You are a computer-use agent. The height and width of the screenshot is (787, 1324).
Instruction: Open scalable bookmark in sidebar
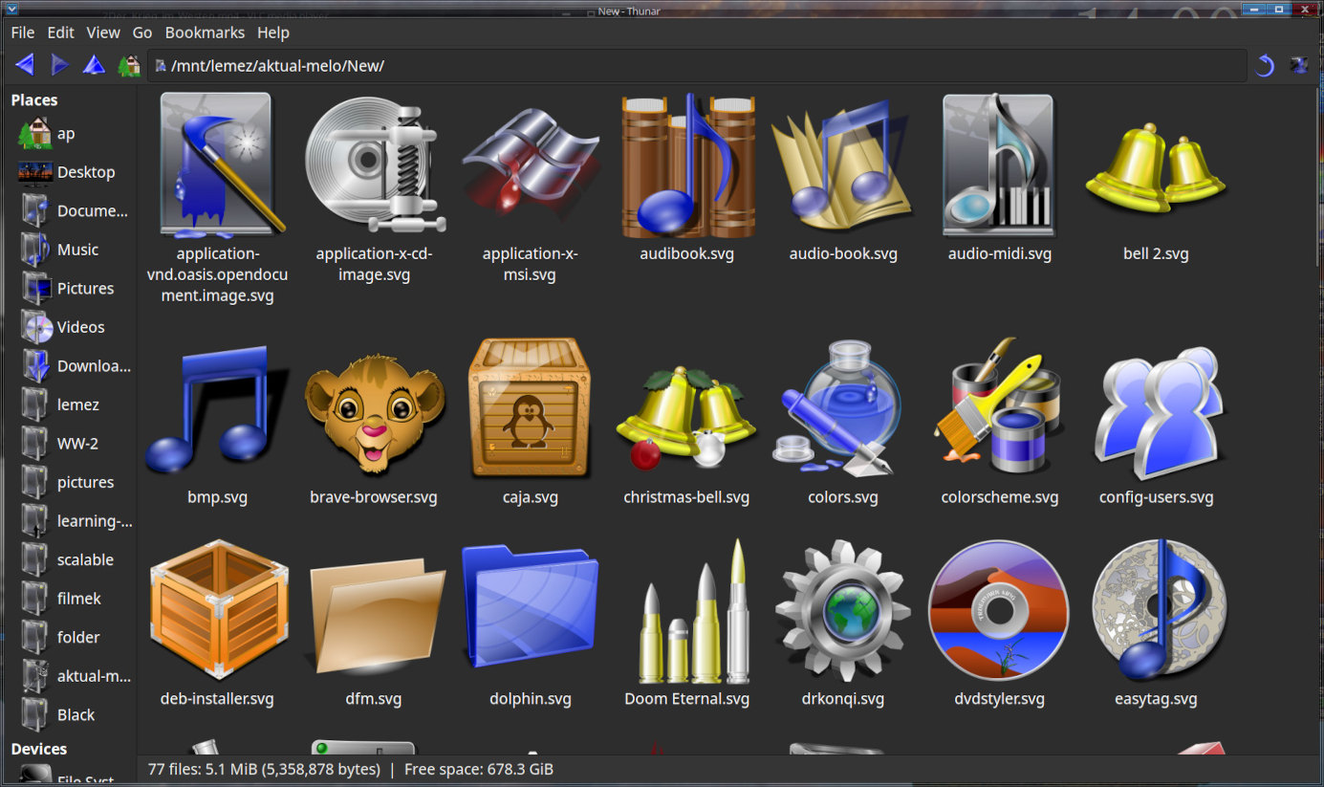click(x=69, y=560)
